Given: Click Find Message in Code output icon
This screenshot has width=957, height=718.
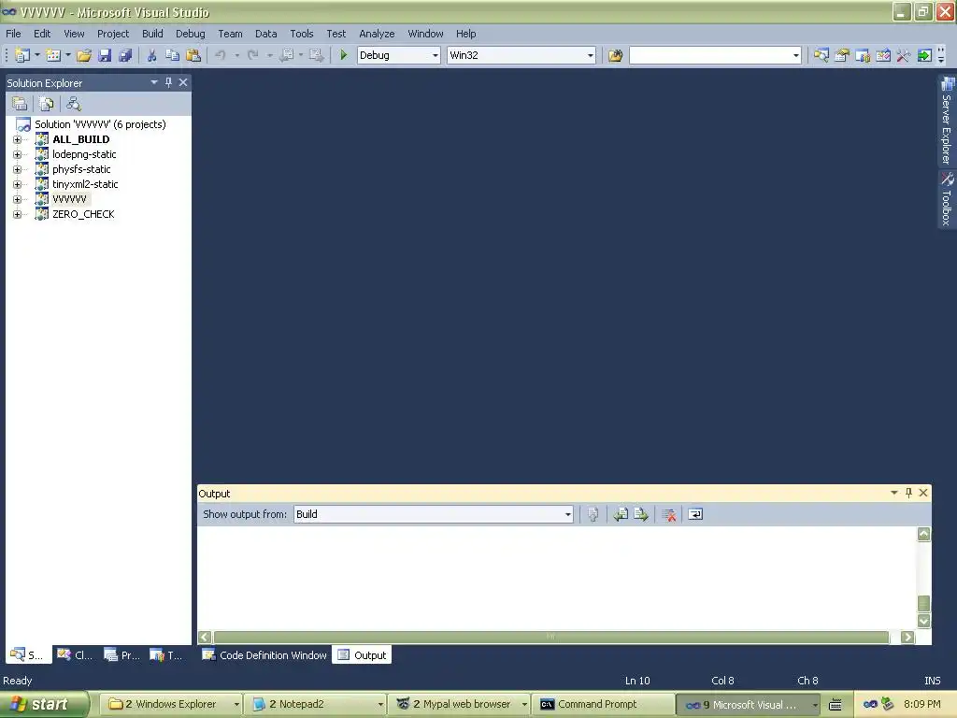Looking at the screenshot, I should [x=593, y=514].
